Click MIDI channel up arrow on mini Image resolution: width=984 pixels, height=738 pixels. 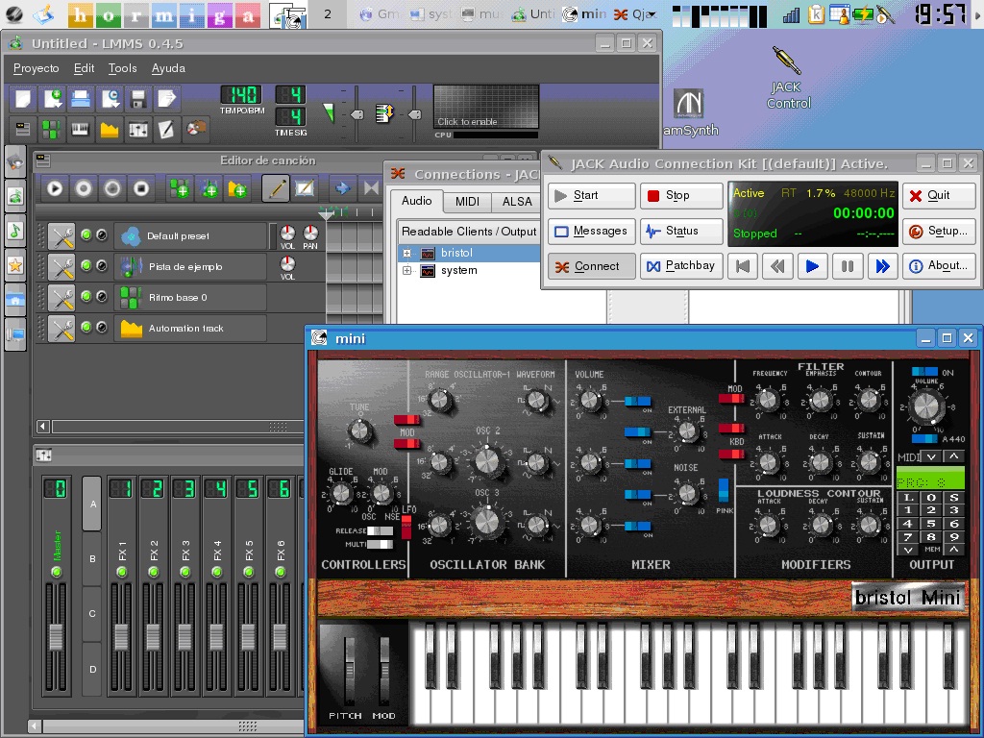pos(954,456)
